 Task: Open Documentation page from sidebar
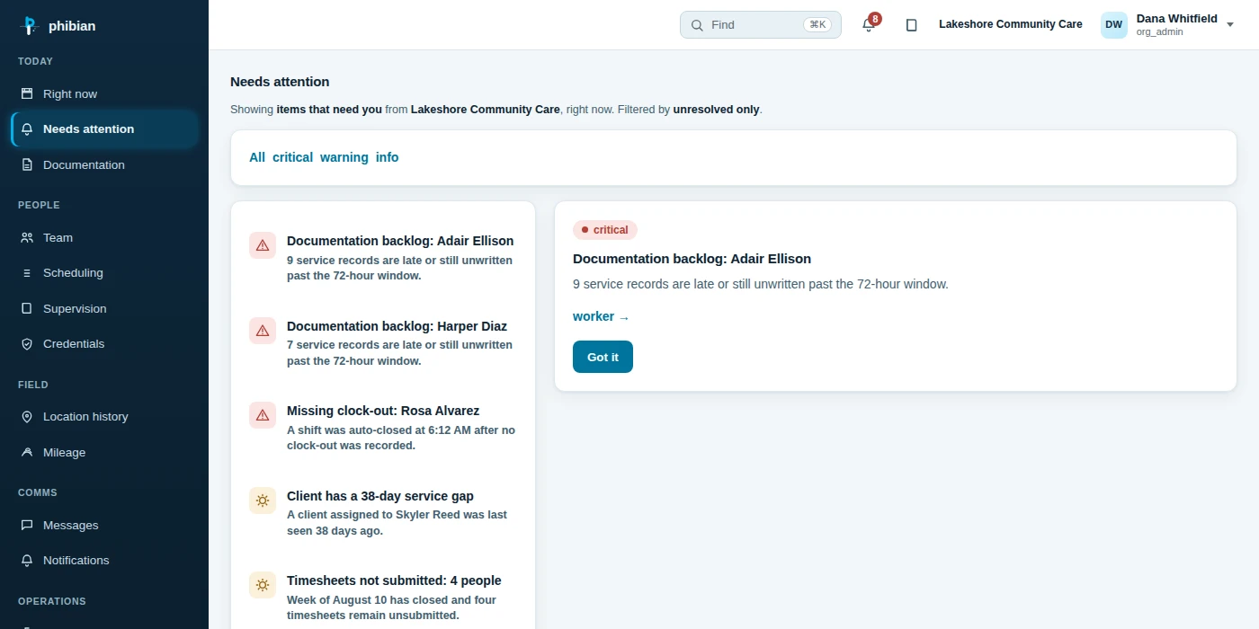click(104, 165)
